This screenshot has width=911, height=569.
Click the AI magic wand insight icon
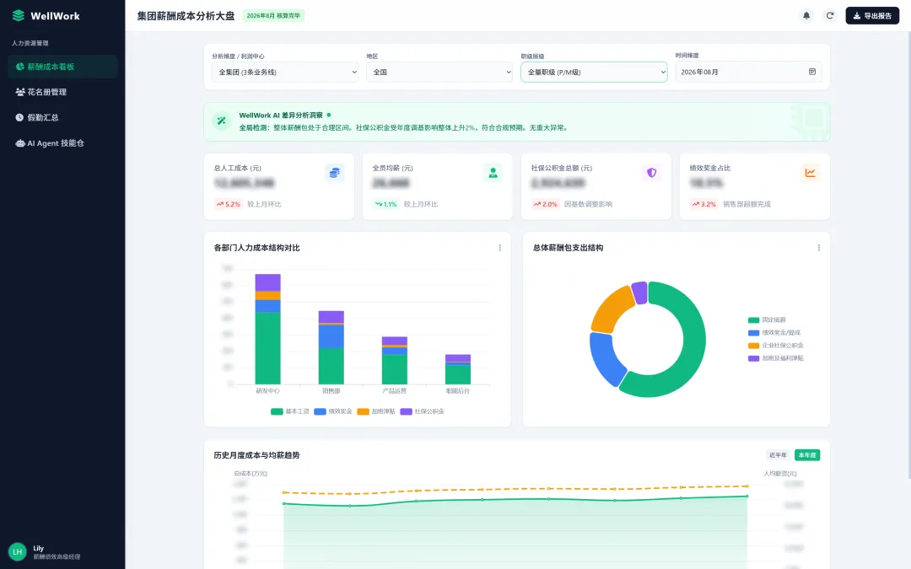click(221, 121)
